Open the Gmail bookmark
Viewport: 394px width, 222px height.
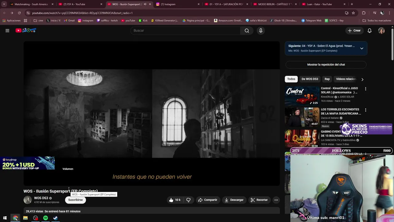[x=69, y=21]
